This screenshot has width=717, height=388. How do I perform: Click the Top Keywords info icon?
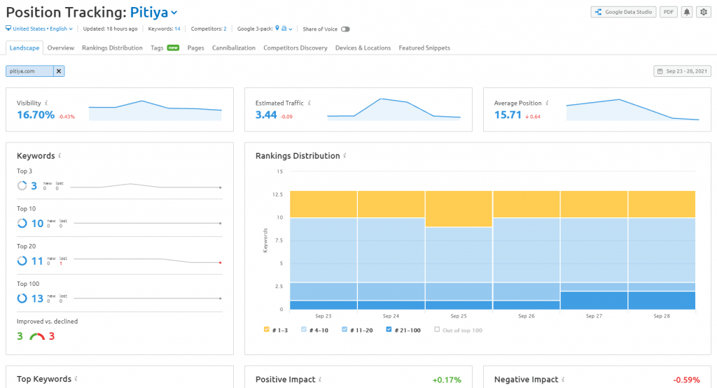pos(76,379)
